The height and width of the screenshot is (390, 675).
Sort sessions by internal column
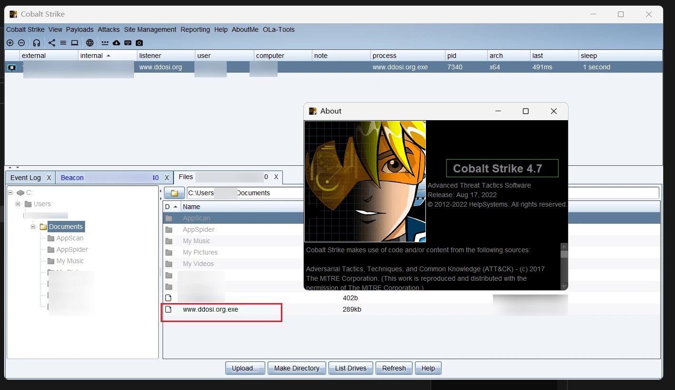tap(107, 56)
